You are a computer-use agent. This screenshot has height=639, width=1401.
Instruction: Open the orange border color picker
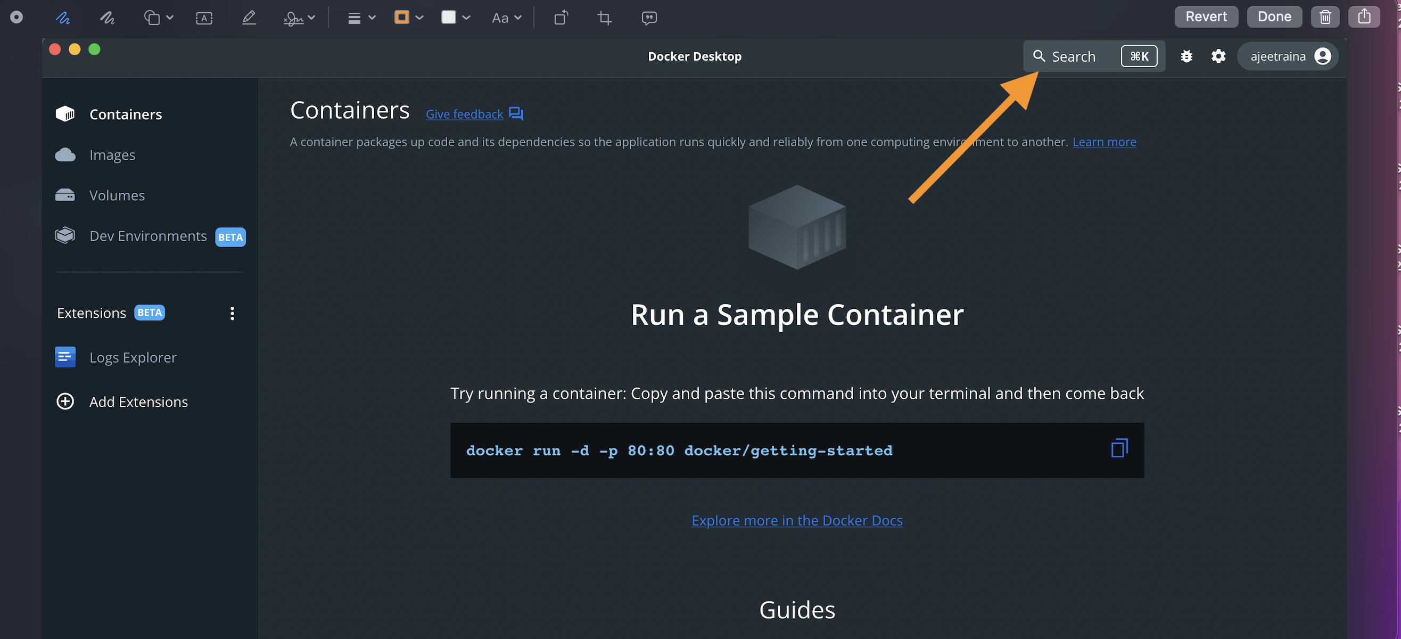point(408,18)
